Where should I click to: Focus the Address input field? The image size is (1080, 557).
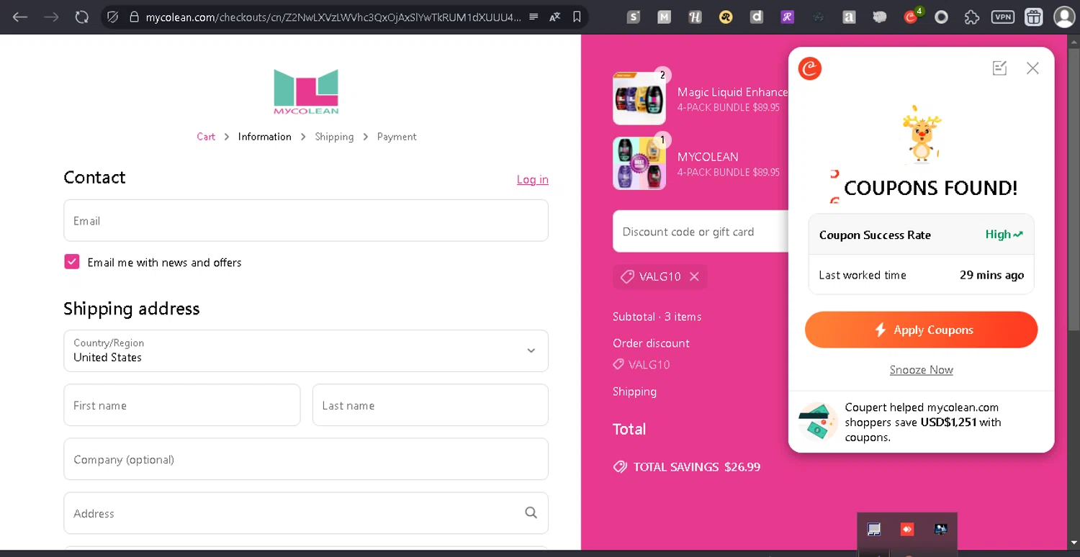coord(306,513)
